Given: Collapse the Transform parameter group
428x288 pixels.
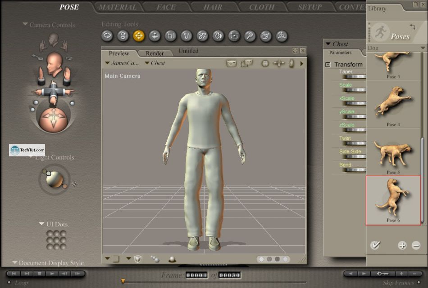Looking at the screenshot, I should click(x=328, y=65).
